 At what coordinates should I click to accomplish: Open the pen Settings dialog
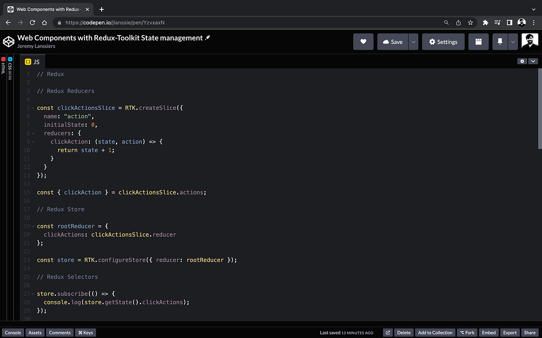click(443, 41)
